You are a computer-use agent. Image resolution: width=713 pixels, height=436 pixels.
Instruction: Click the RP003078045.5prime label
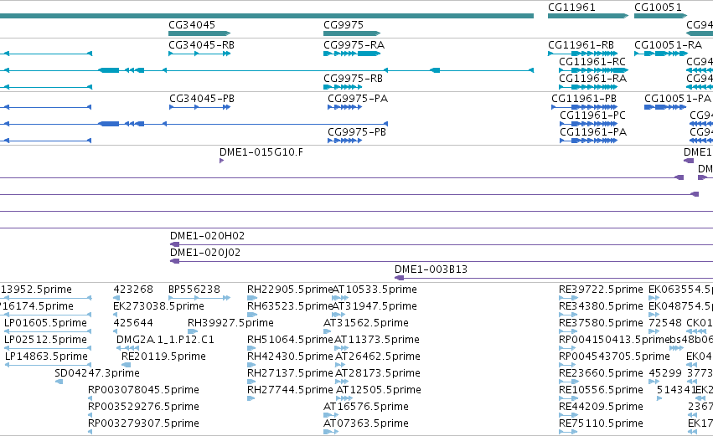[x=143, y=390]
